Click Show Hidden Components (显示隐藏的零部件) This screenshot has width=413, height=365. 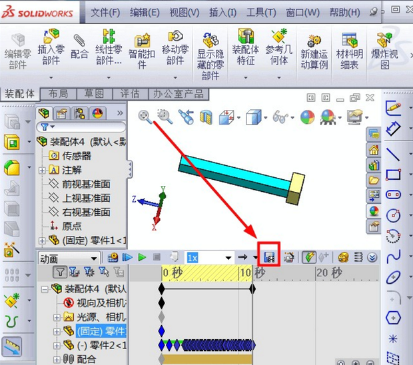click(210, 57)
